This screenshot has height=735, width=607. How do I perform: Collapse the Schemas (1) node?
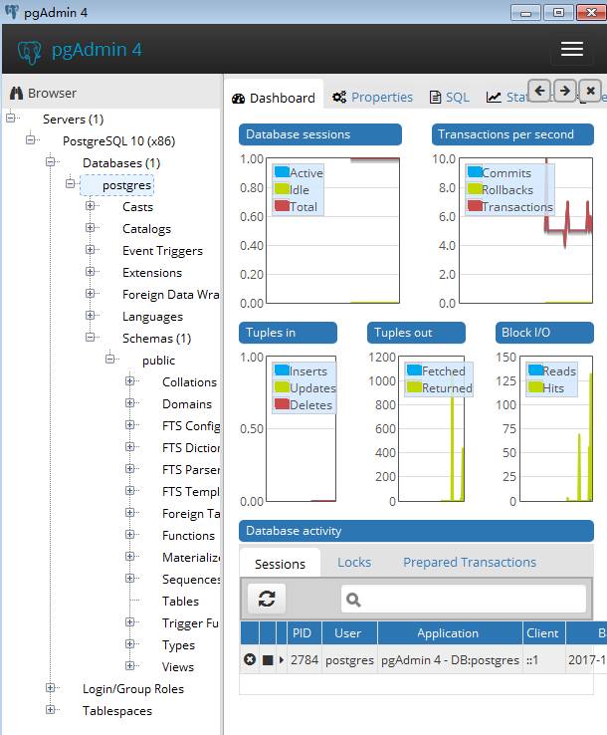tap(90, 337)
